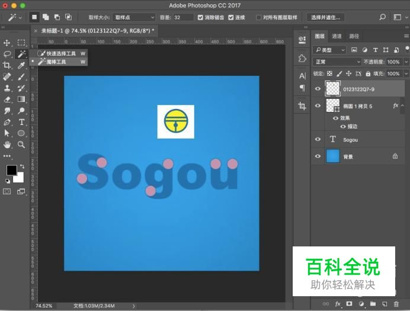Screen dimensions: 410x311
Task: Create a new layer group folder
Action: point(373,304)
